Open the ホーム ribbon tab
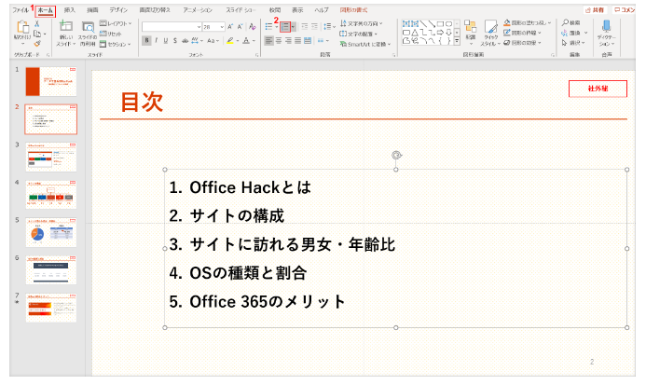The image size is (646, 385). (x=46, y=9)
